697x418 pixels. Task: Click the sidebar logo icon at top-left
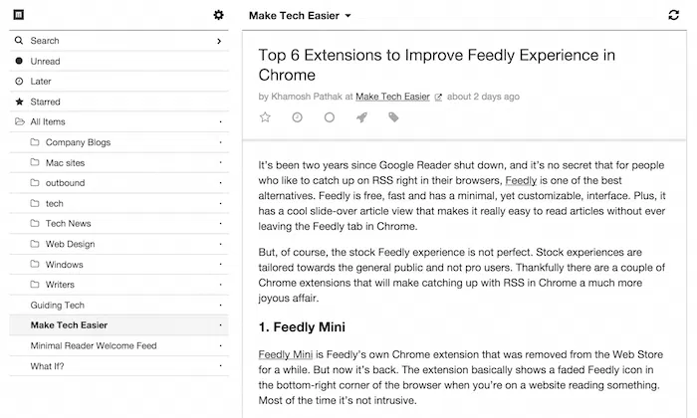[19, 15]
